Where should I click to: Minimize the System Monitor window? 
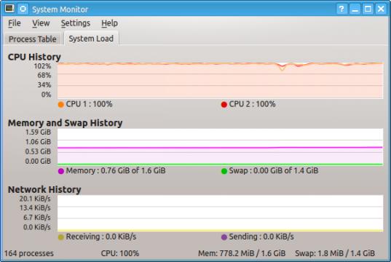coord(355,9)
